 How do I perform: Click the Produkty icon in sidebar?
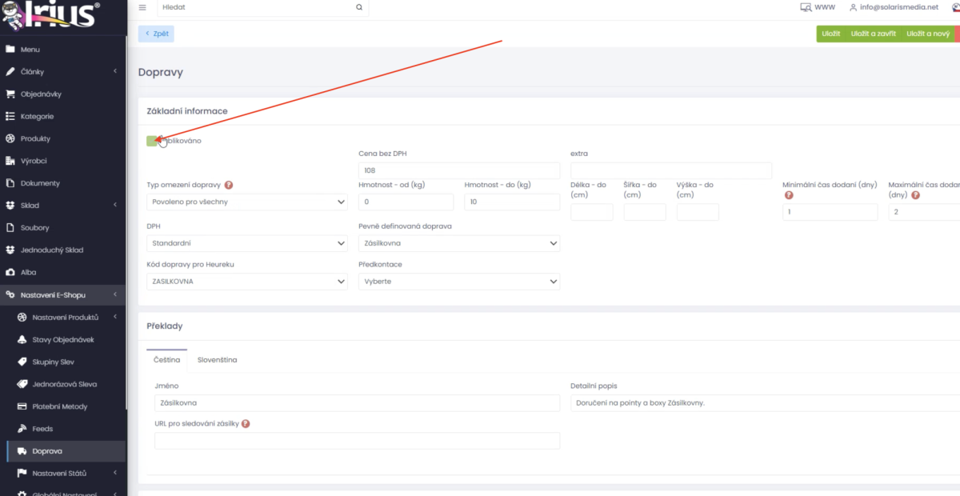tap(10, 138)
